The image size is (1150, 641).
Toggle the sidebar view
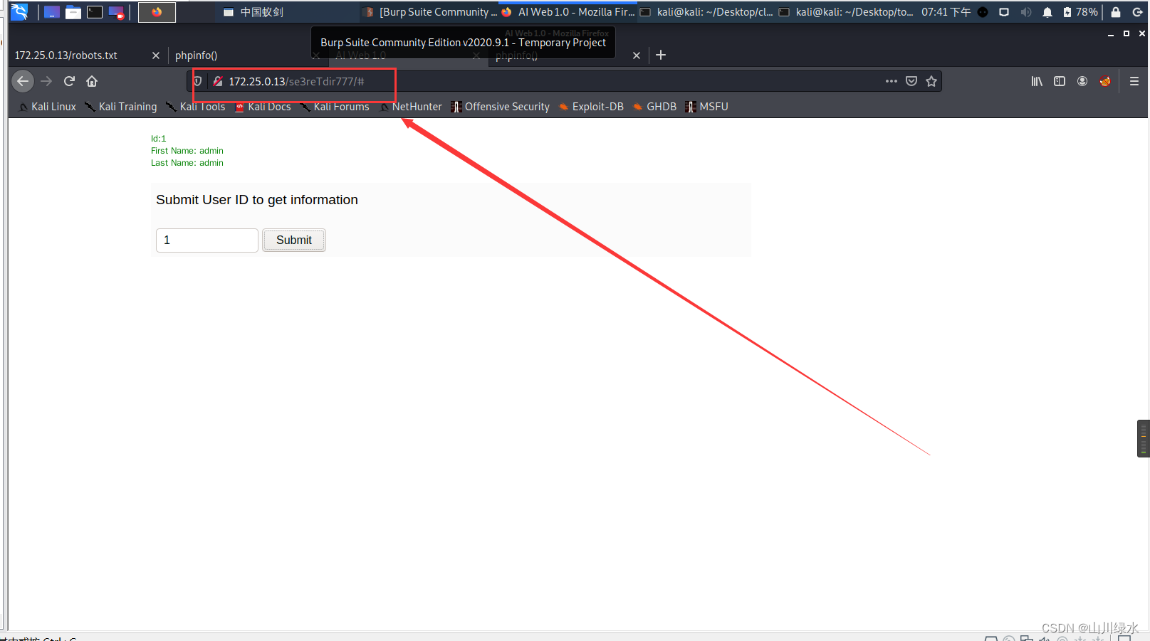point(1060,81)
